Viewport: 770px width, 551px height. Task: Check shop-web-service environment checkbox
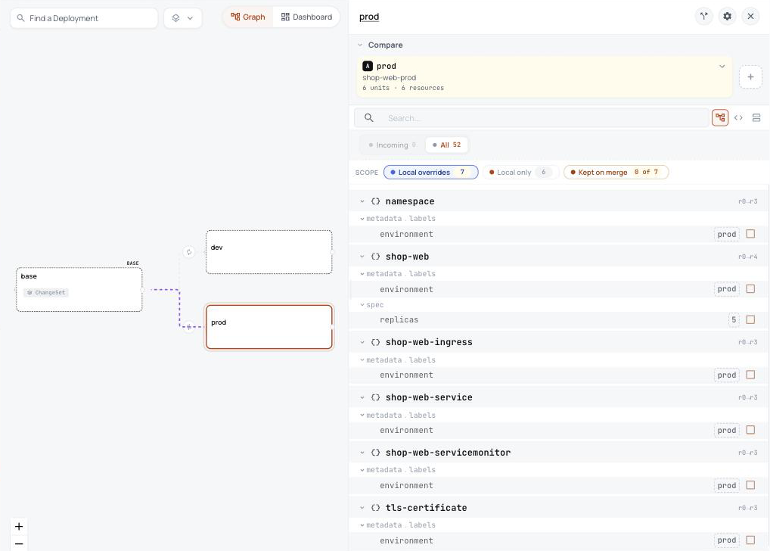(750, 430)
